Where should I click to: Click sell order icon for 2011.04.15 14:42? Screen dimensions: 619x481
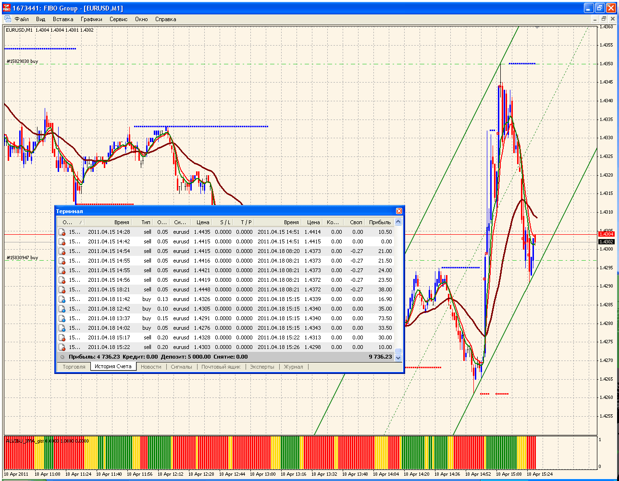click(x=62, y=241)
